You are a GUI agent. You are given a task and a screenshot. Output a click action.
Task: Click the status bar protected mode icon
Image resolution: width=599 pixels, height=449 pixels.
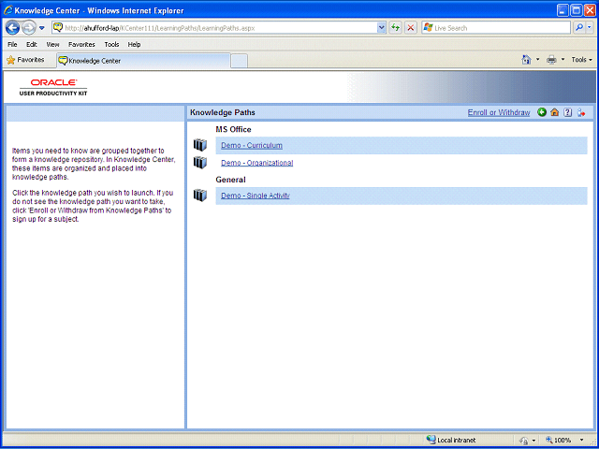524,441
